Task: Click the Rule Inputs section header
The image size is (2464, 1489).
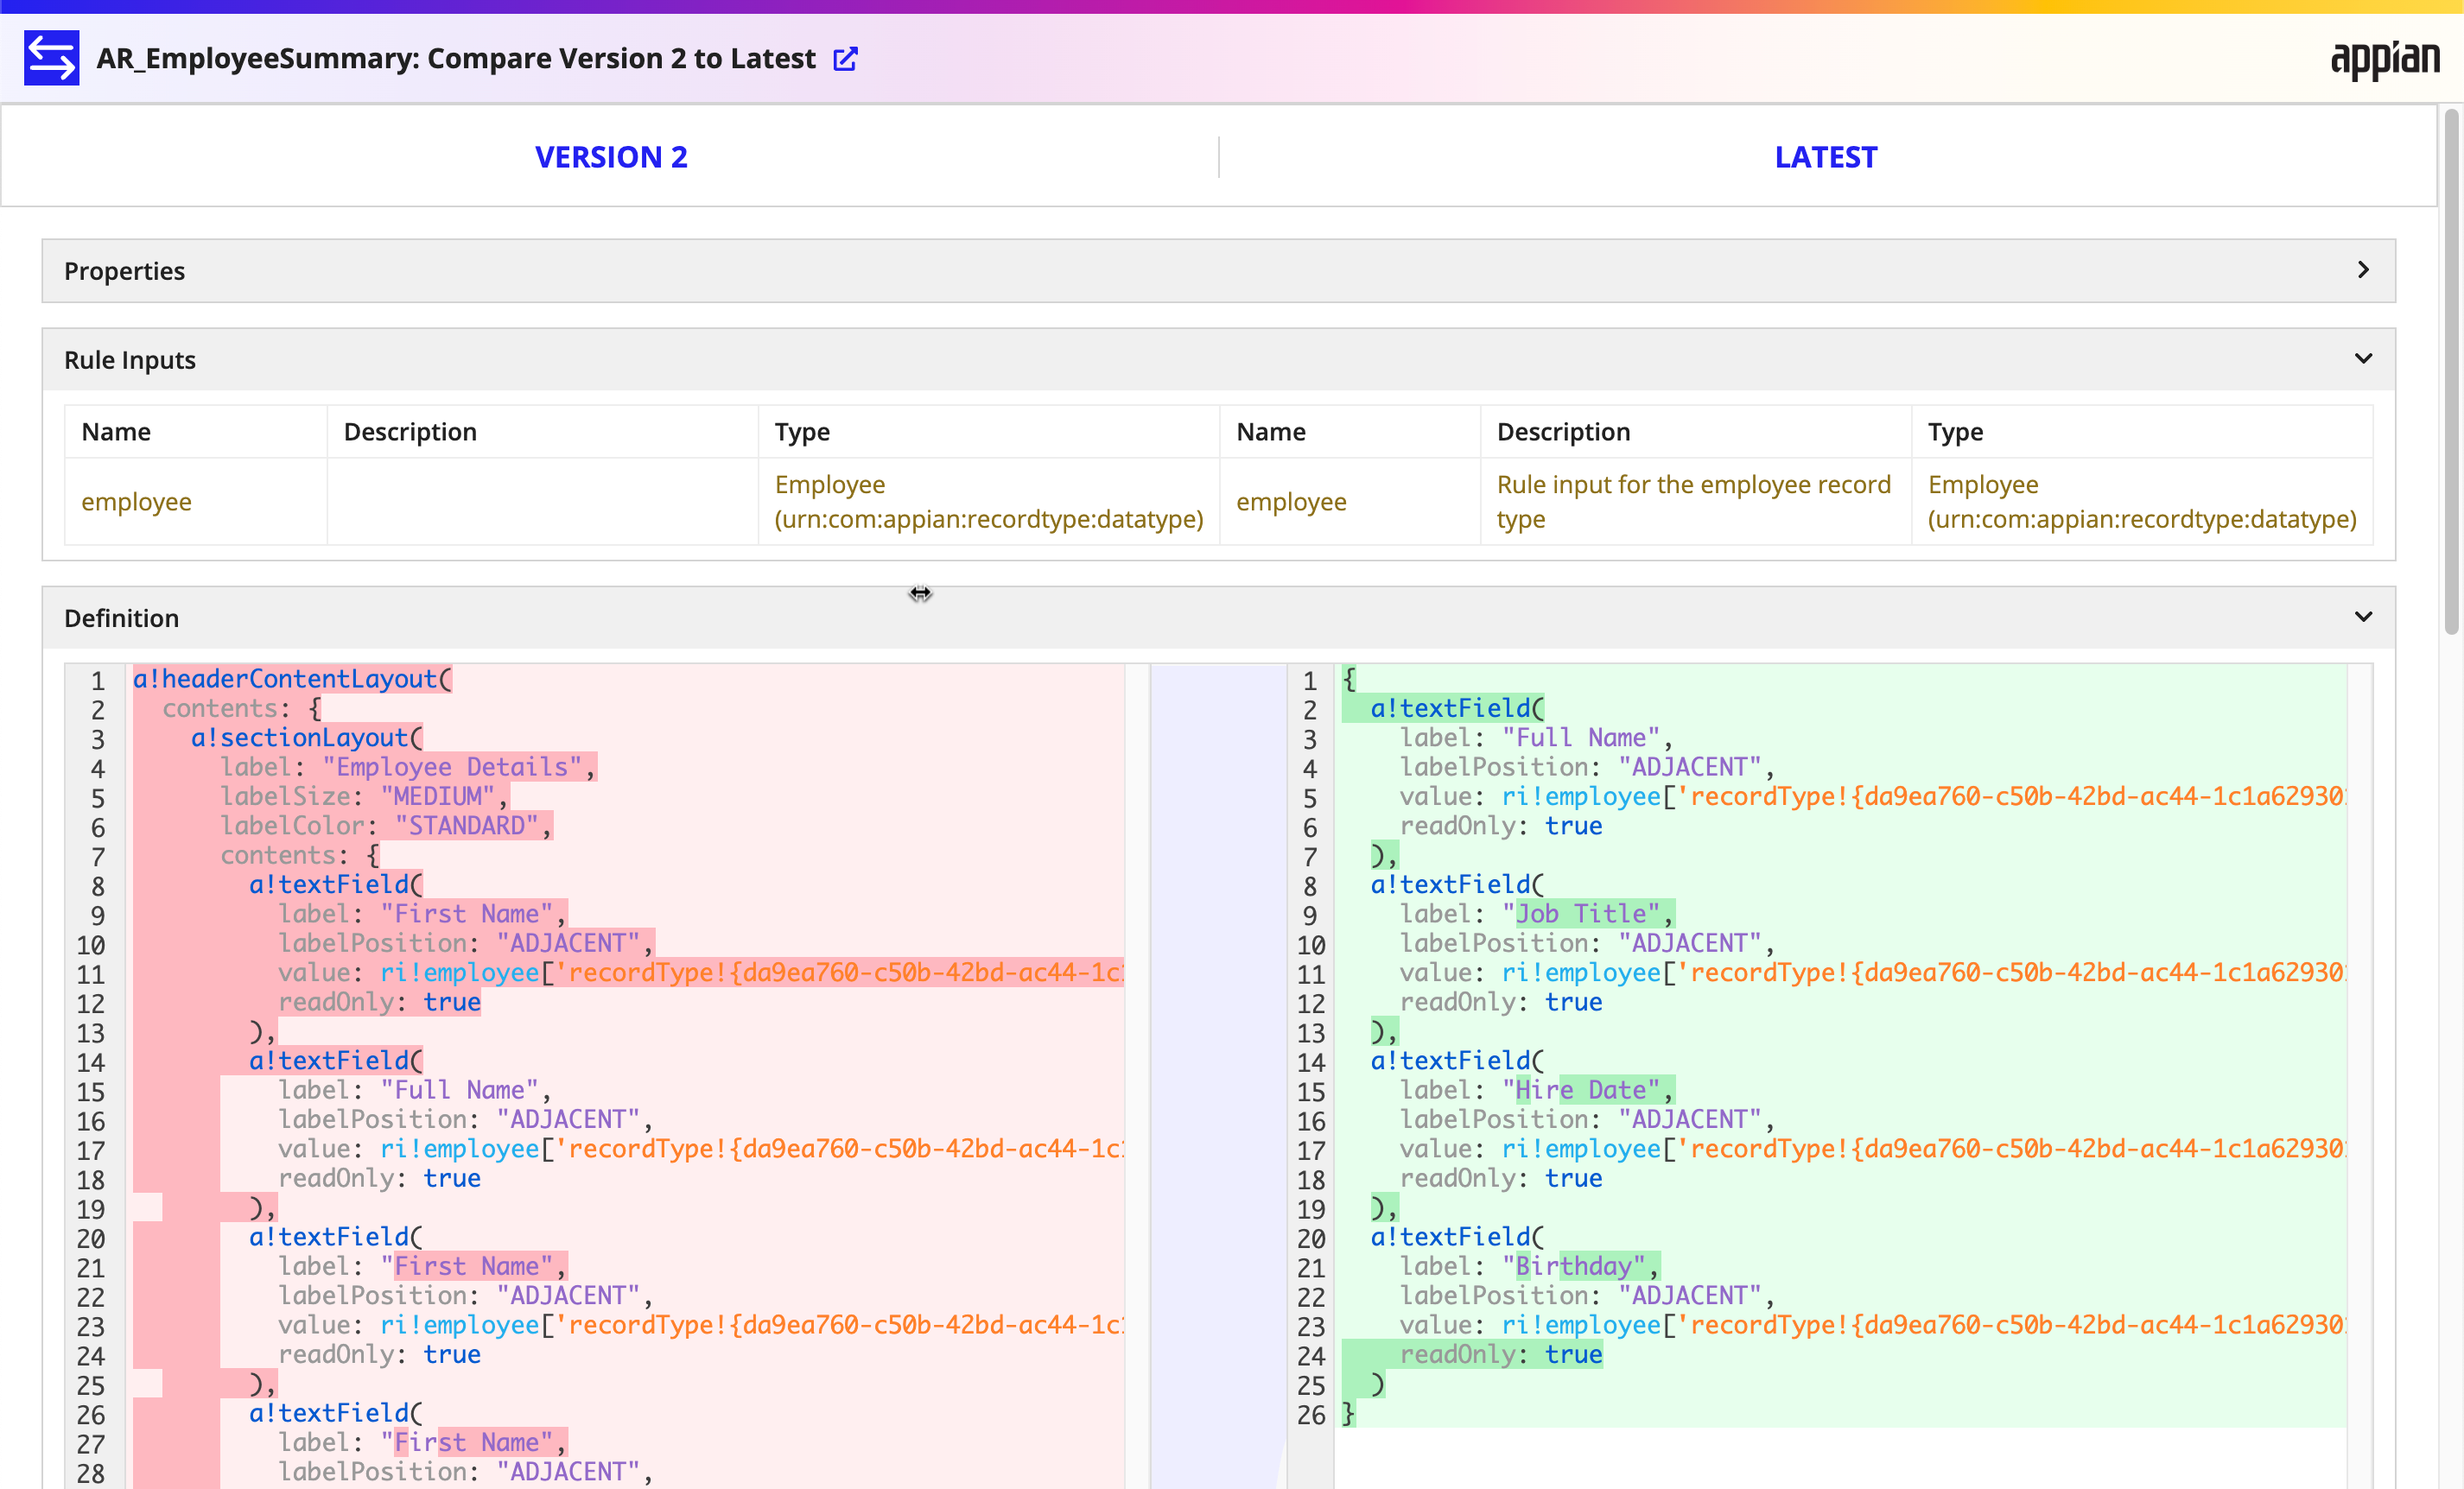Action: 1218,360
